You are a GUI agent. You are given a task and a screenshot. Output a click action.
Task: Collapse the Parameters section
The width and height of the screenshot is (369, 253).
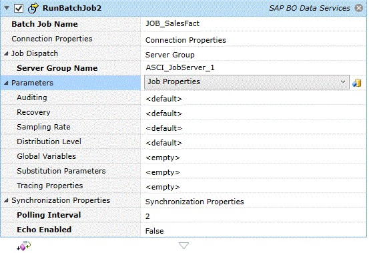pyautogui.click(x=7, y=83)
